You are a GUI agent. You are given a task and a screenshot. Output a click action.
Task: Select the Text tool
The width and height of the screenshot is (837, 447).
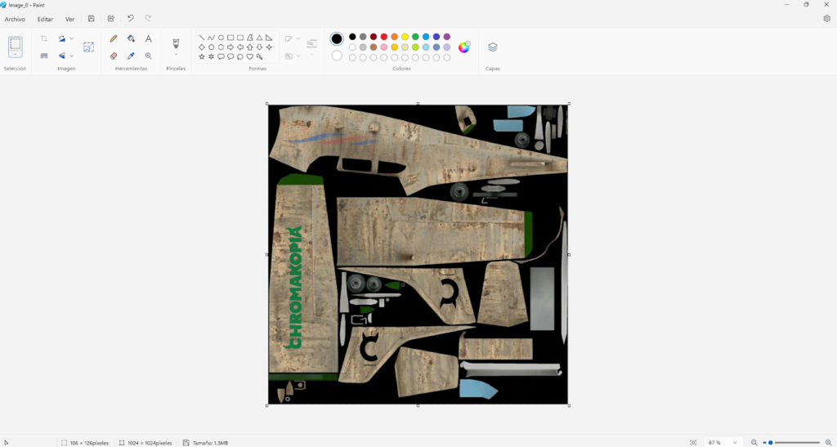click(x=149, y=38)
